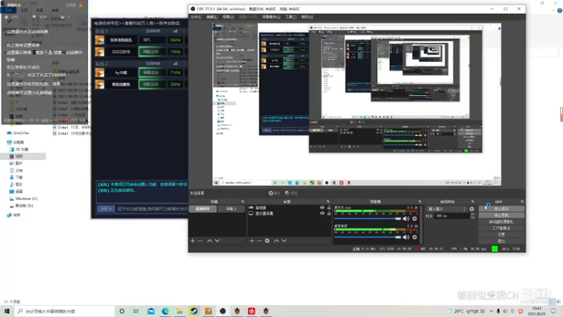Open the Mail app from the taskbar
563x317 pixels.
(151, 311)
